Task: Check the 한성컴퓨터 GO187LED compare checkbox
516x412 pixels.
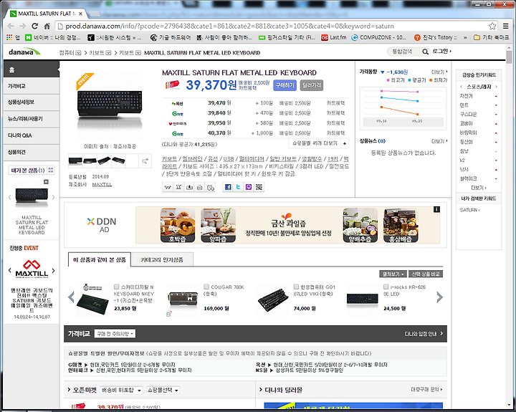Action: click(296, 287)
